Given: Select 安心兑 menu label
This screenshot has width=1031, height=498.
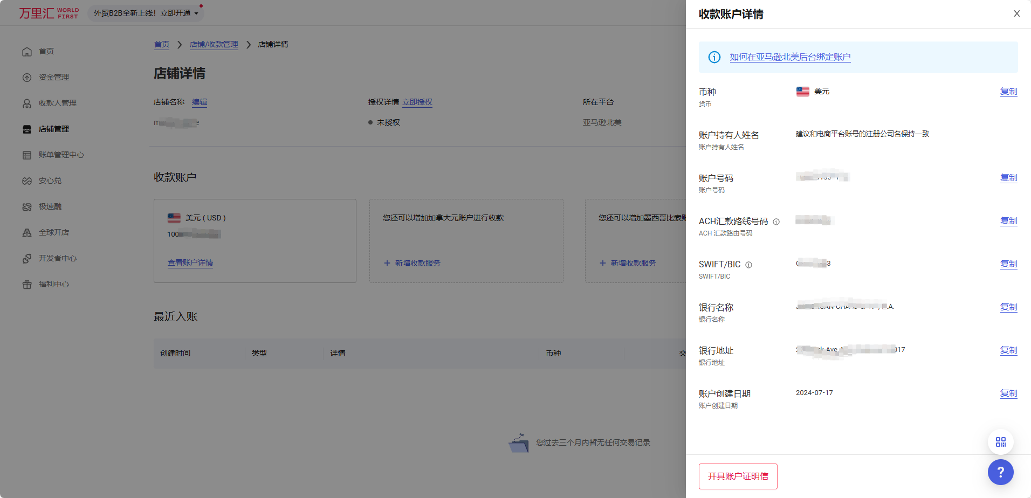Looking at the screenshot, I should 50,181.
